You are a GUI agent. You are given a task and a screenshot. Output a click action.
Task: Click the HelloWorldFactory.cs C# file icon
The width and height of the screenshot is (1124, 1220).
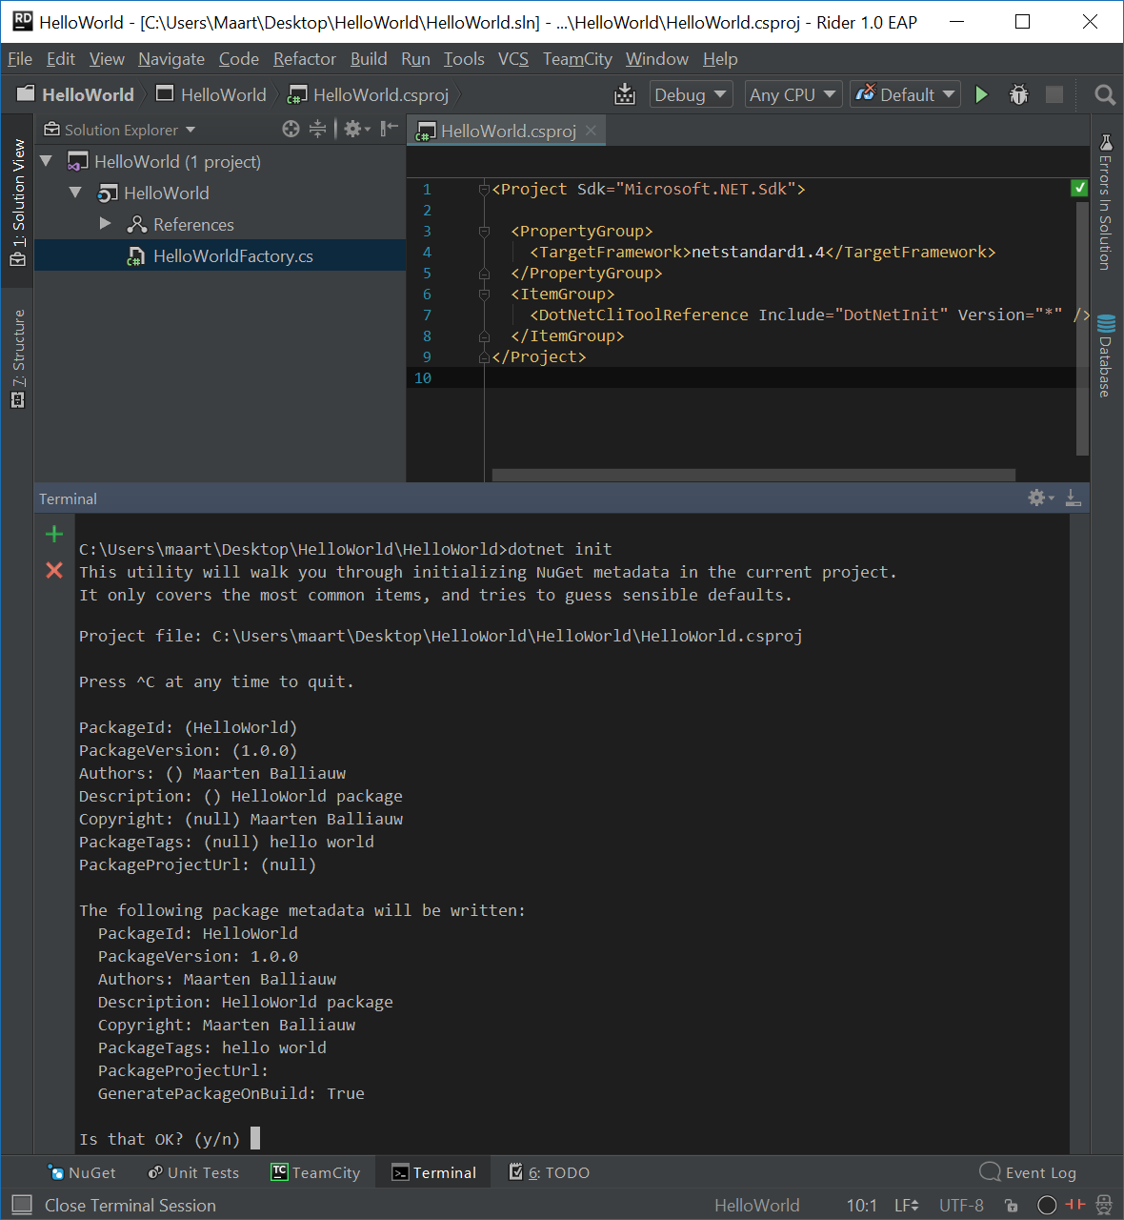point(136,255)
